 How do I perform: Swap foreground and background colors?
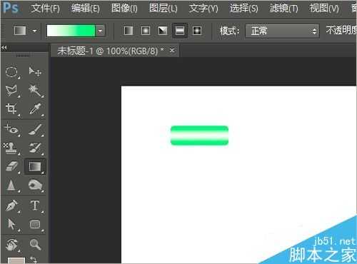click(x=34, y=259)
